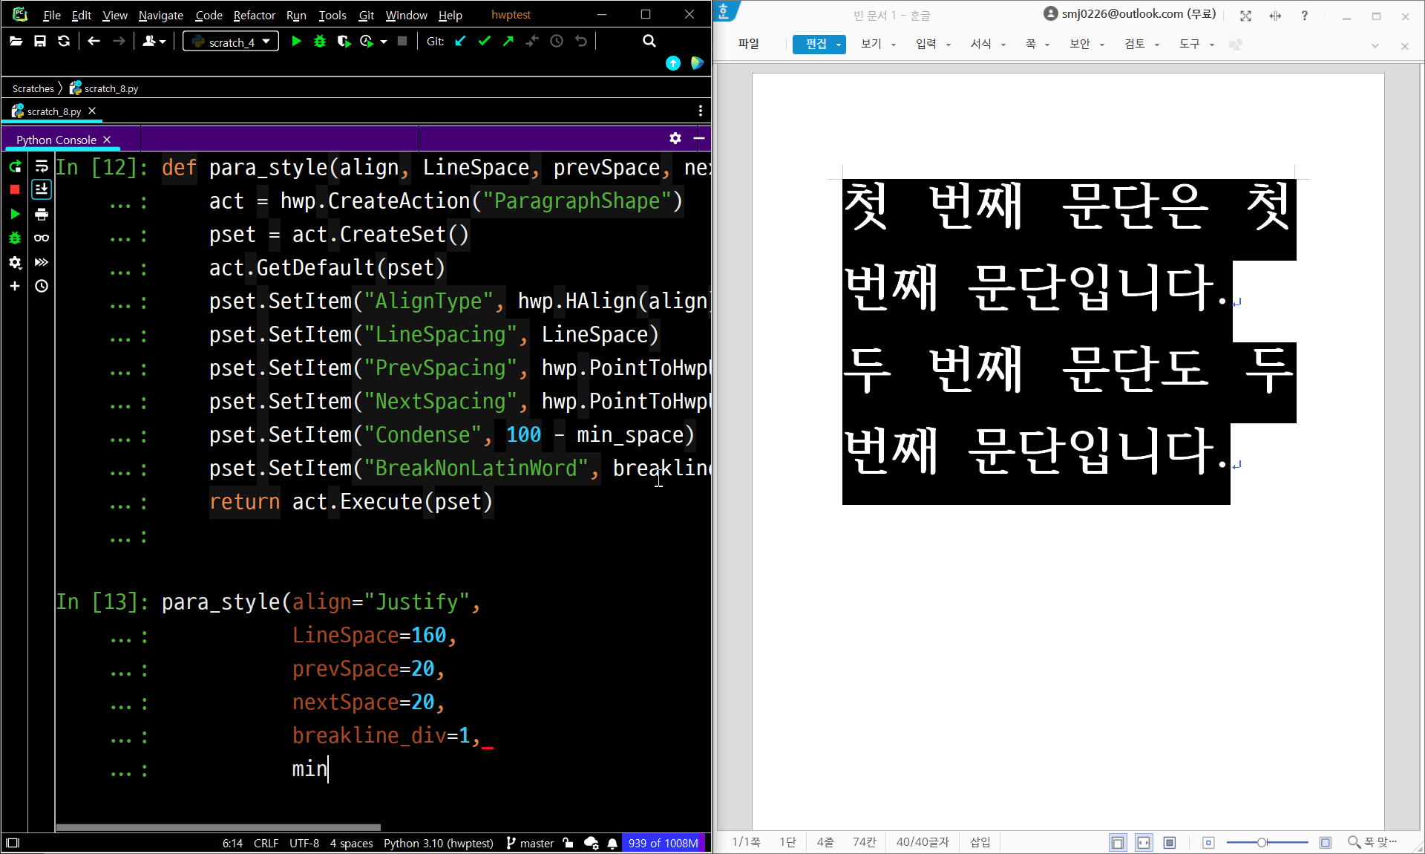
Task: Open the Refactor menu
Action: coord(254,15)
